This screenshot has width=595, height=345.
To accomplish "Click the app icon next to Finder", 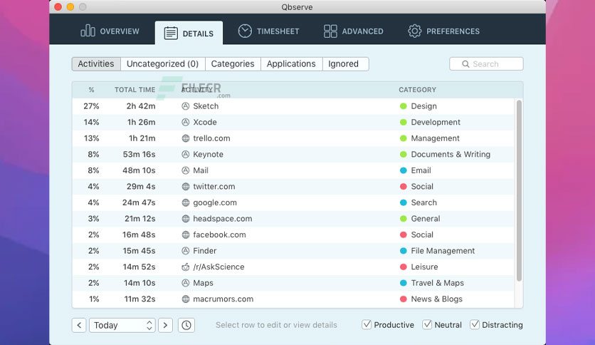I will 185,251.
